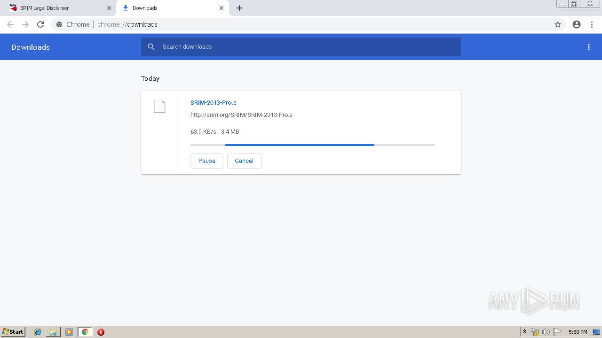Click the browser back arrow
This screenshot has height=338, width=602.
coord(10,24)
